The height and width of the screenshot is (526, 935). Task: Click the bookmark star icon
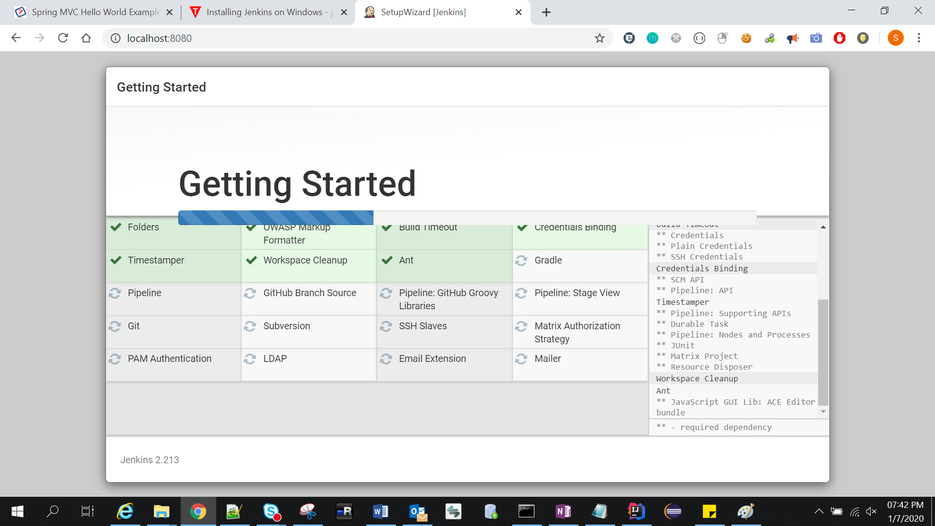(x=599, y=38)
